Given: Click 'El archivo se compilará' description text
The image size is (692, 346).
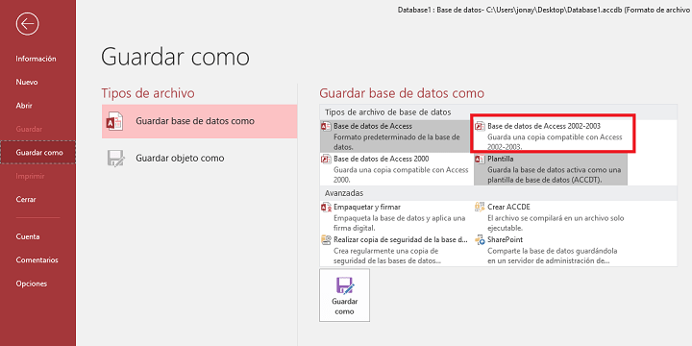Looking at the screenshot, I should coord(556,223).
